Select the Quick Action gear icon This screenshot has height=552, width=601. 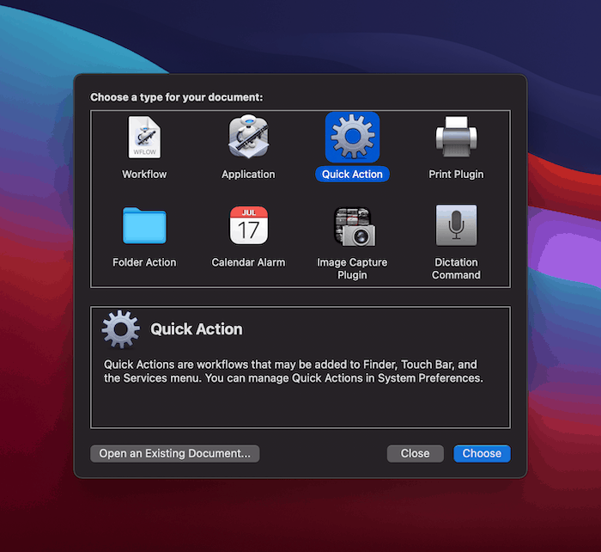(x=352, y=137)
